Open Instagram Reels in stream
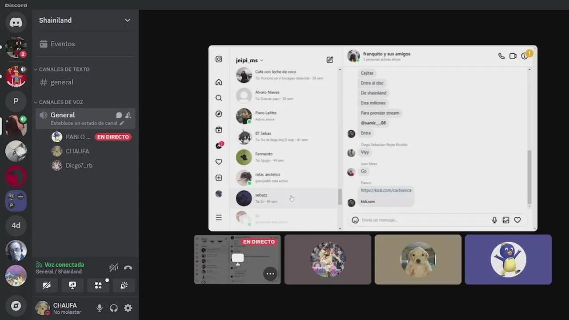The width and height of the screenshot is (569, 320). [219, 130]
